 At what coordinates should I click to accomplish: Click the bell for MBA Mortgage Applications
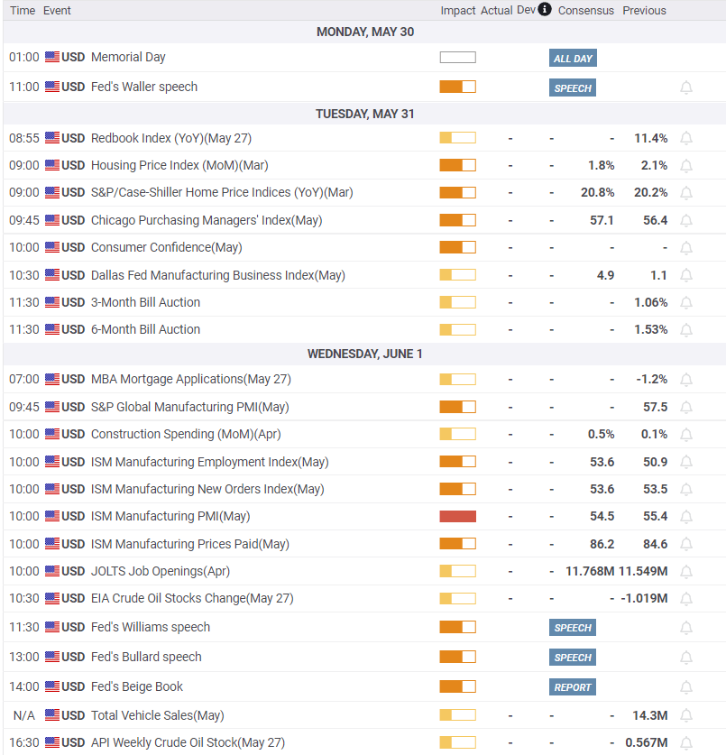[x=686, y=380]
